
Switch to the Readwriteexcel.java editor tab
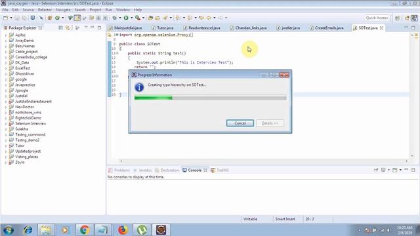point(201,28)
